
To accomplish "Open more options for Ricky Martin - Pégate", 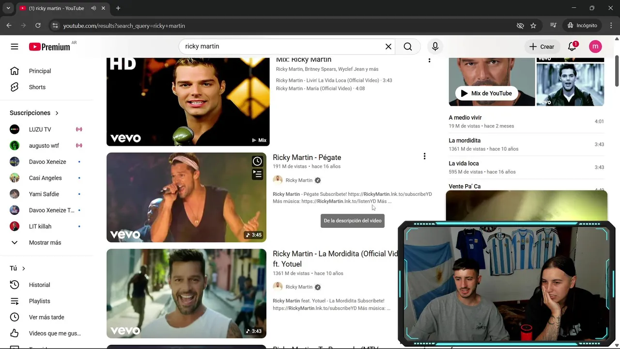I will click(x=424, y=156).
